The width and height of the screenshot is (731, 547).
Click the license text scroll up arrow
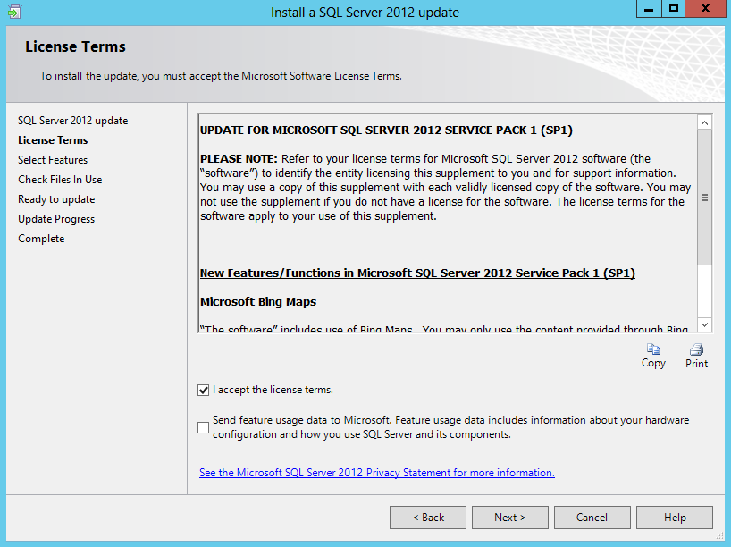pos(704,122)
